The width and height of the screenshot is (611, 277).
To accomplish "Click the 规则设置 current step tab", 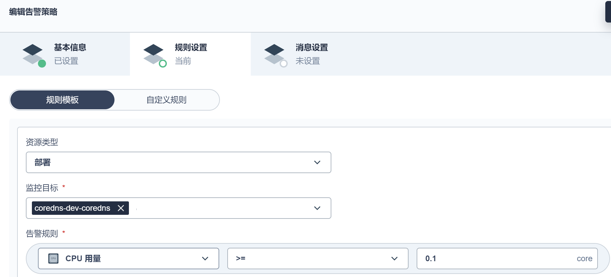I will click(x=191, y=54).
